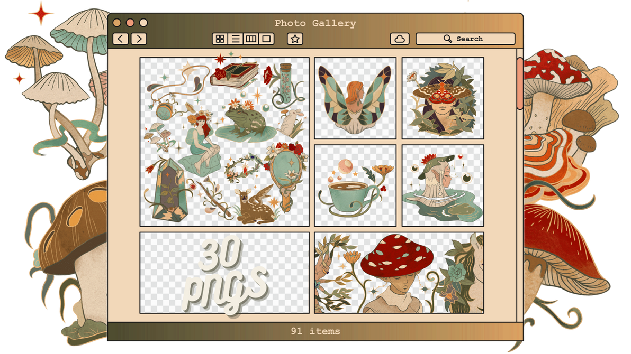Select the moth mask woman thumbnail
Image resolution: width=631 pixels, height=354 pixels.
click(443, 98)
